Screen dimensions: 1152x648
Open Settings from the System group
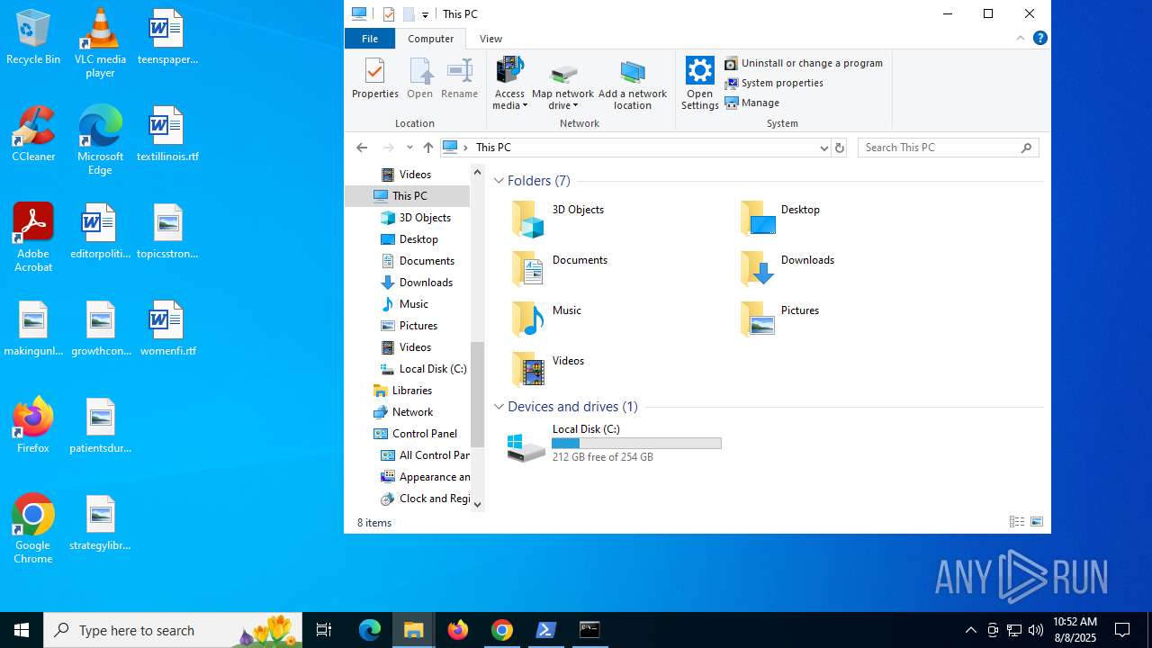click(x=699, y=83)
